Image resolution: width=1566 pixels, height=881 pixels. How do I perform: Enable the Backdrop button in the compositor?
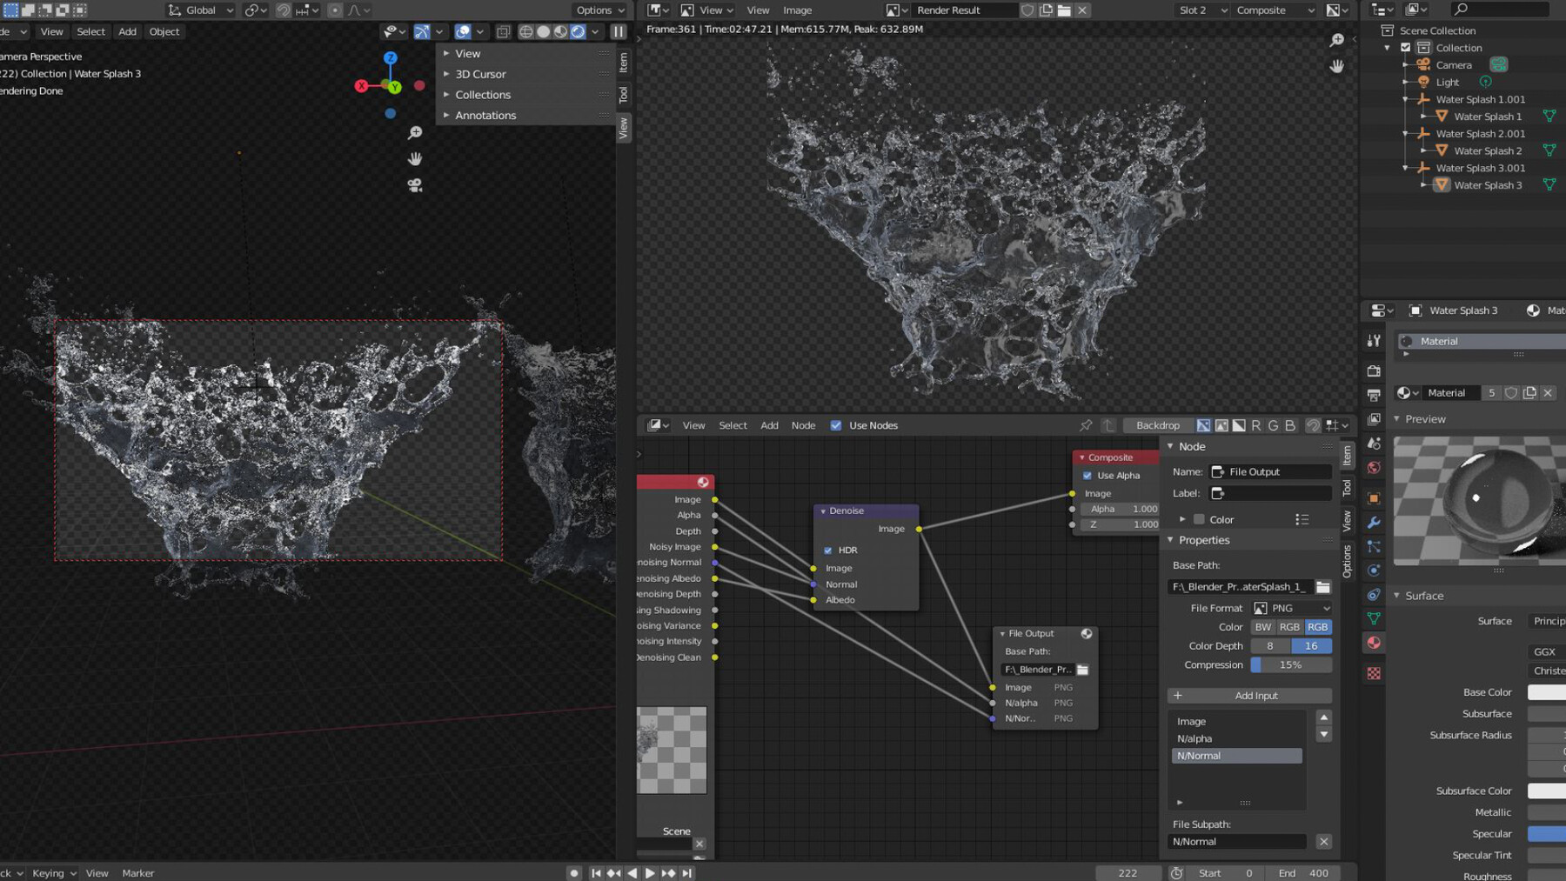(x=1157, y=425)
